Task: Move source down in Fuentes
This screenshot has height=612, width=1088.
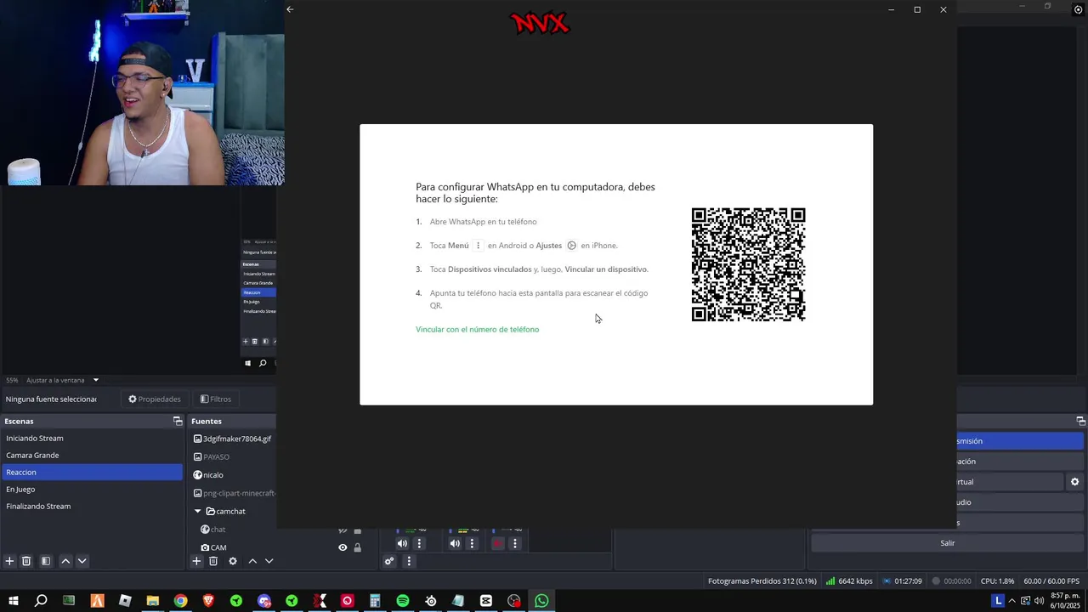Action: coord(269,561)
